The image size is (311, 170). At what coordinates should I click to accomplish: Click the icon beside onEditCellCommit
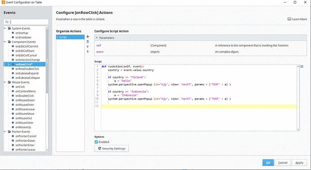pyautogui.click(x=13, y=46)
